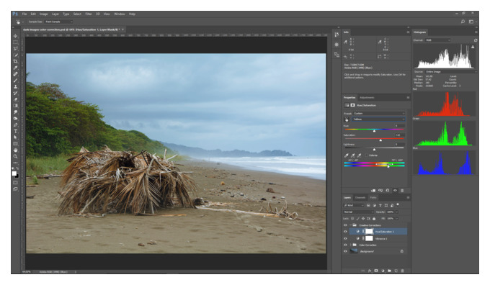Screen dimensions: 490x285
Task: Click the Subtract from Sample eyedropper in Properties
Action: [x=360, y=155]
